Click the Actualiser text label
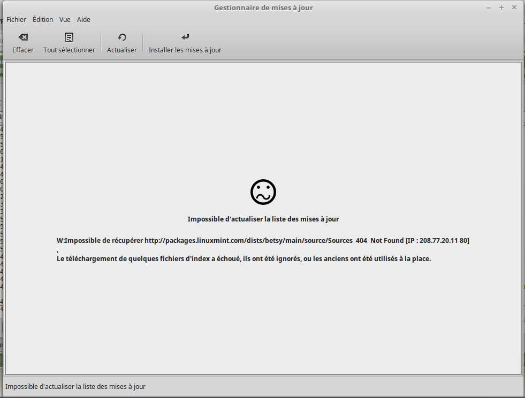This screenshot has width=525, height=398. point(122,50)
